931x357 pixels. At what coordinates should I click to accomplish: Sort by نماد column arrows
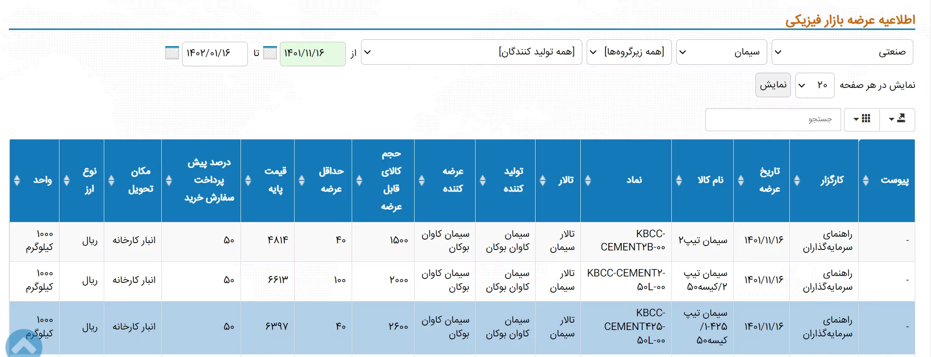tap(588, 180)
